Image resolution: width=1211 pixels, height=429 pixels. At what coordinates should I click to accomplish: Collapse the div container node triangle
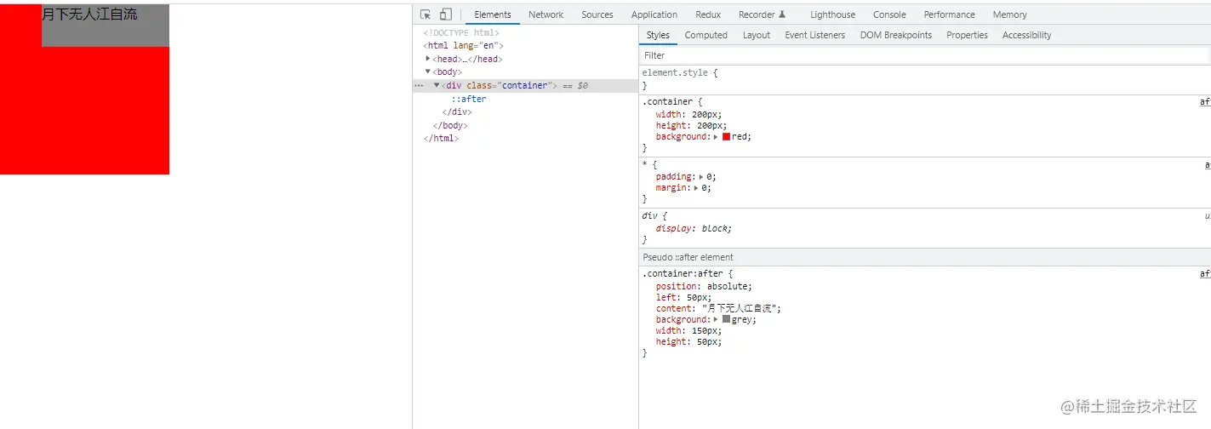[x=437, y=85]
